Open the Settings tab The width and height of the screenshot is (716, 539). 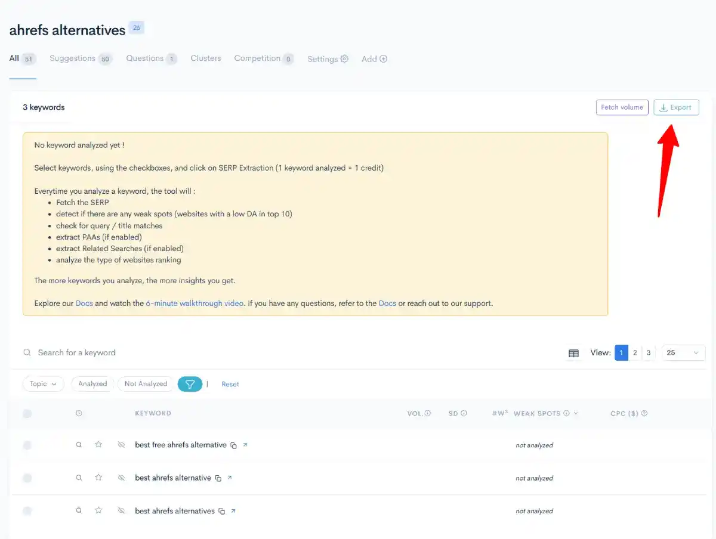coord(328,59)
